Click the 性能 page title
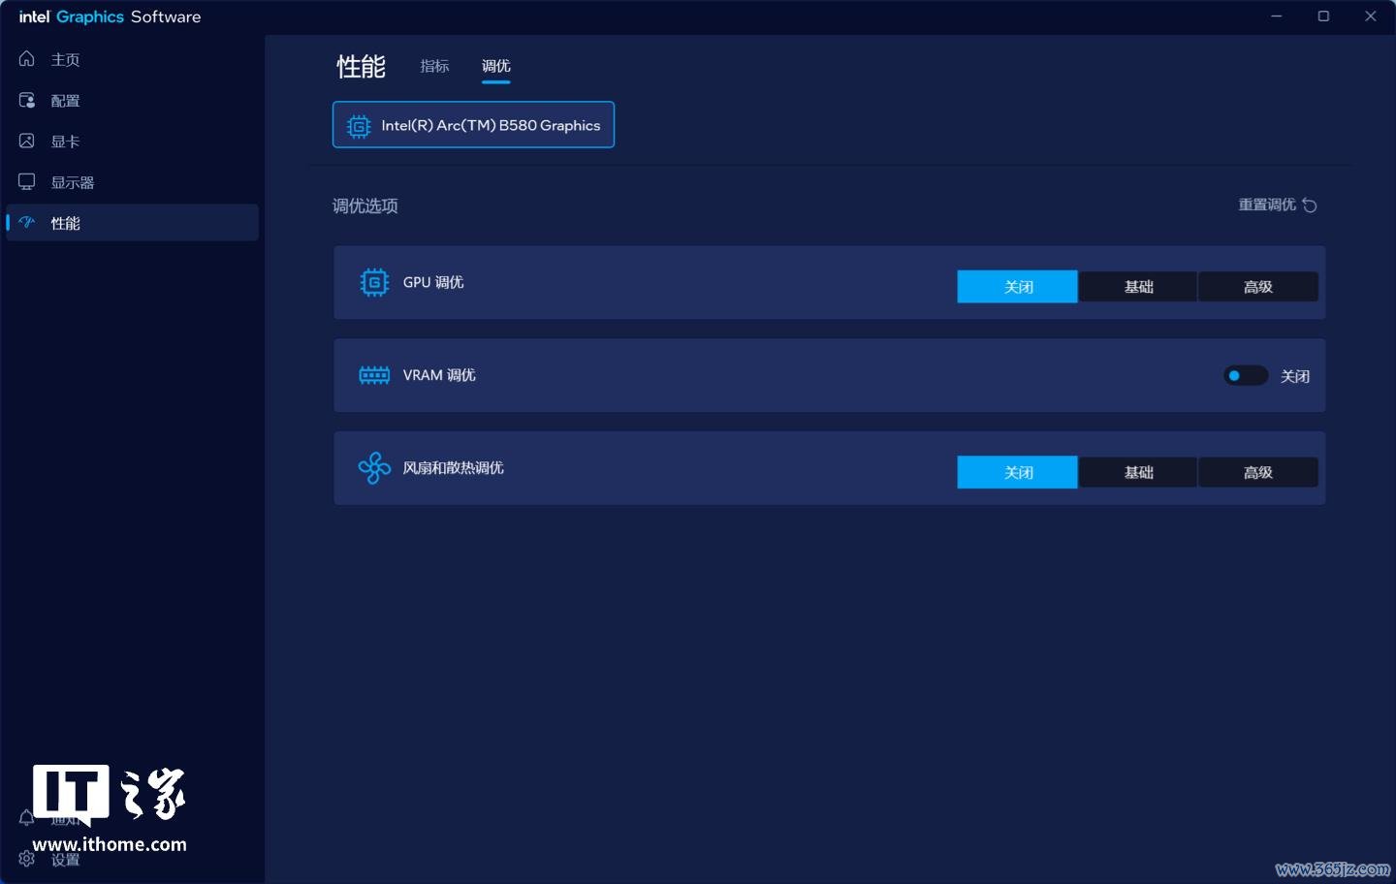Viewport: 1396px width, 884px height. pos(362,66)
